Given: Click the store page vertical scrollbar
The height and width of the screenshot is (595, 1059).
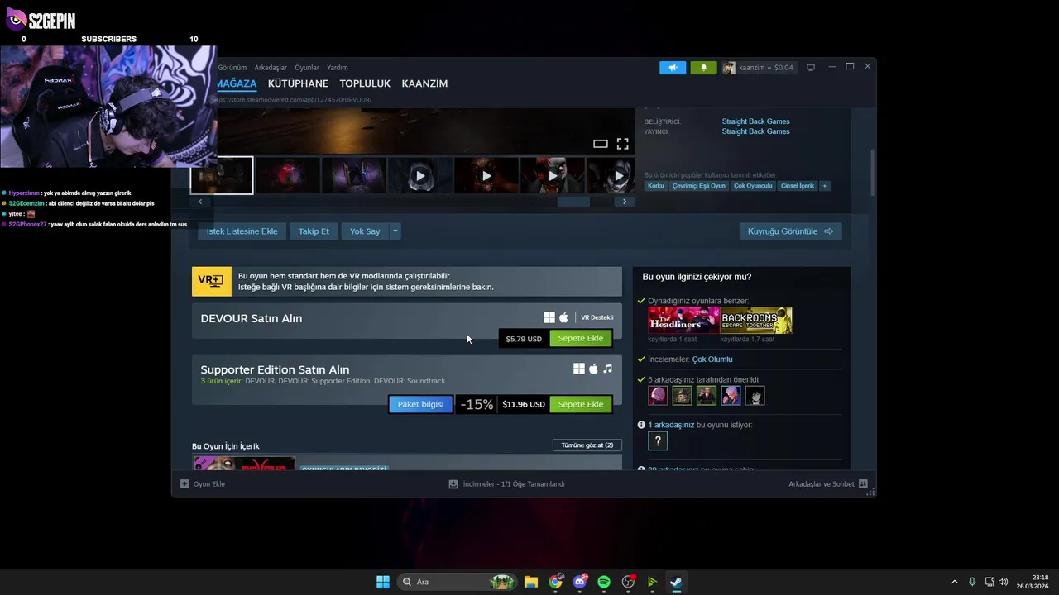Looking at the screenshot, I should click(x=872, y=172).
